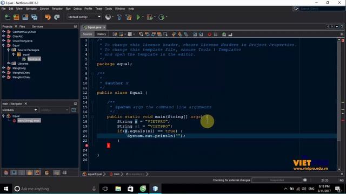Click the Find Next Occurrence icon
The height and width of the screenshot is (194, 346).
pos(153,34)
